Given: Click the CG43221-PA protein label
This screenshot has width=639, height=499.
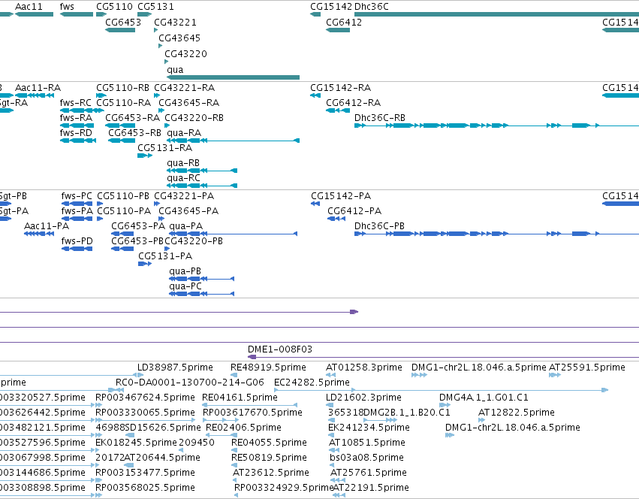Looking at the screenshot, I should point(184,196).
